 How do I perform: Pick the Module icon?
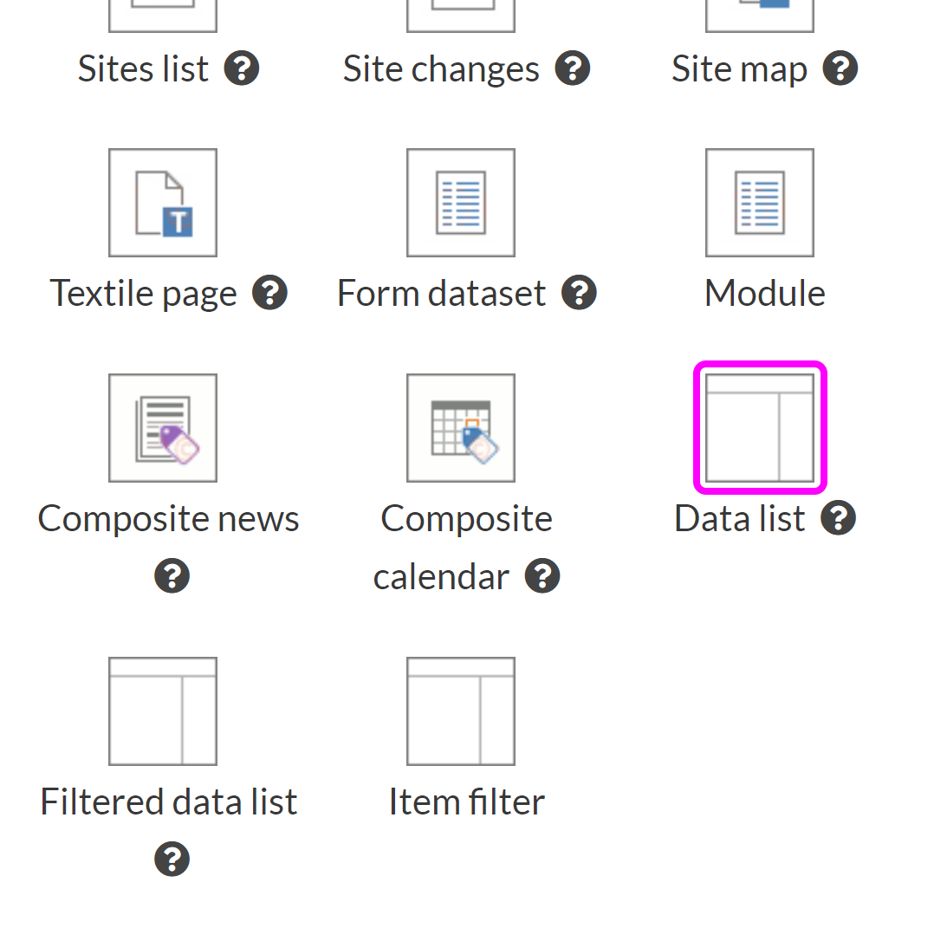tap(760, 203)
